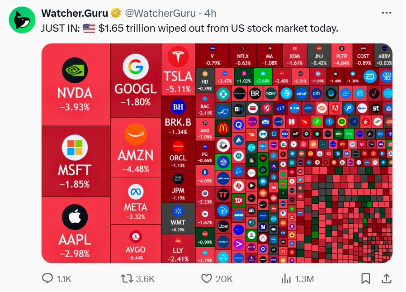Click the gold verified badge
Screen dimensions: 406x292
coord(116,13)
